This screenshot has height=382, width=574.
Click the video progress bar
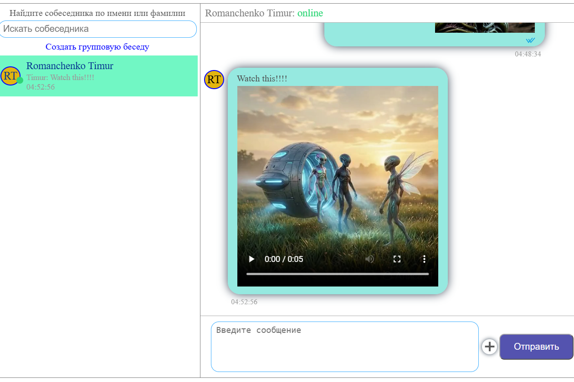[338, 274]
